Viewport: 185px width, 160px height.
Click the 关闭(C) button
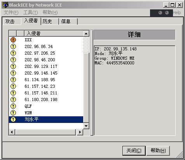(134, 151)
